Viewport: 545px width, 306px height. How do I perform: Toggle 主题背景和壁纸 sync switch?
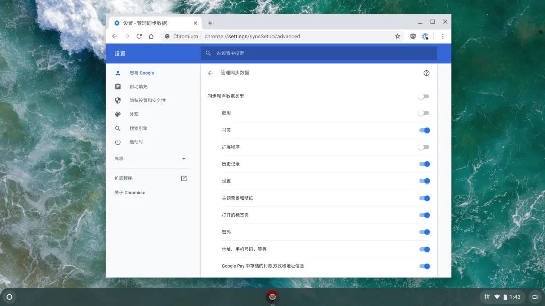(x=424, y=198)
